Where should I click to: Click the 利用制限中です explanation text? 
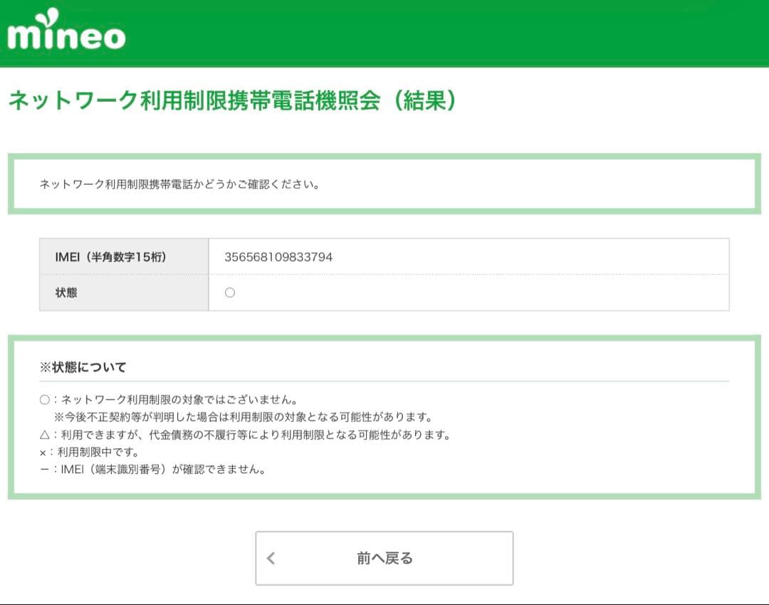[x=98, y=453]
